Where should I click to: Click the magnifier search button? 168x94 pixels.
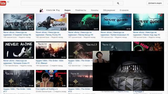tap(118, 3)
